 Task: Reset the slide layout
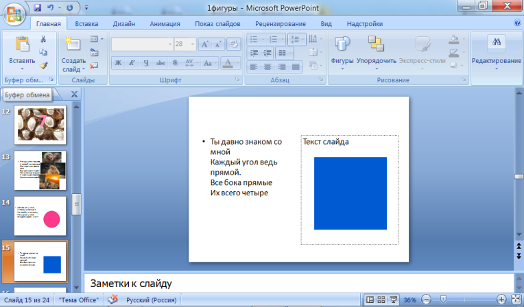pos(94,52)
